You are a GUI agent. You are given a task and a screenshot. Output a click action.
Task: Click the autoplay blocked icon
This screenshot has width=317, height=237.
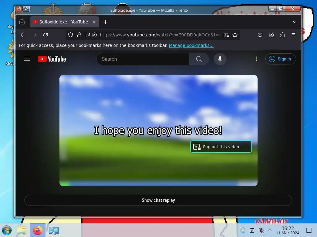point(94,35)
